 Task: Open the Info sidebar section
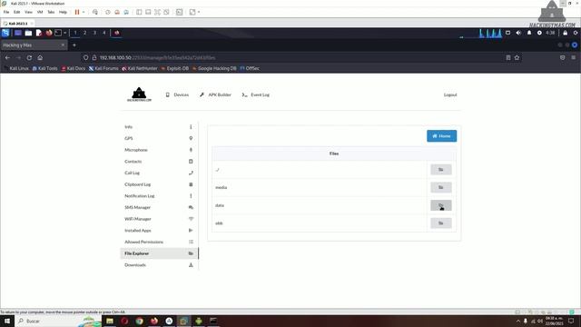click(x=159, y=127)
